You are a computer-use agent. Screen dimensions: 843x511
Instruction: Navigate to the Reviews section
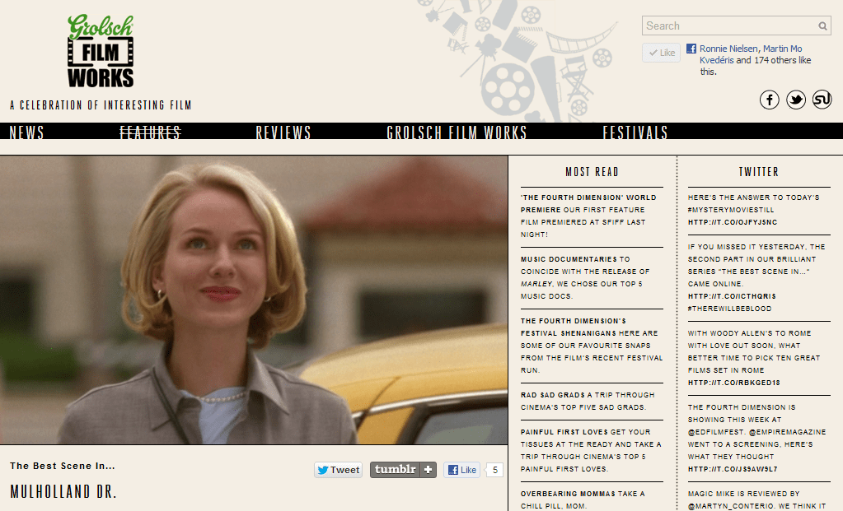tap(283, 132)
